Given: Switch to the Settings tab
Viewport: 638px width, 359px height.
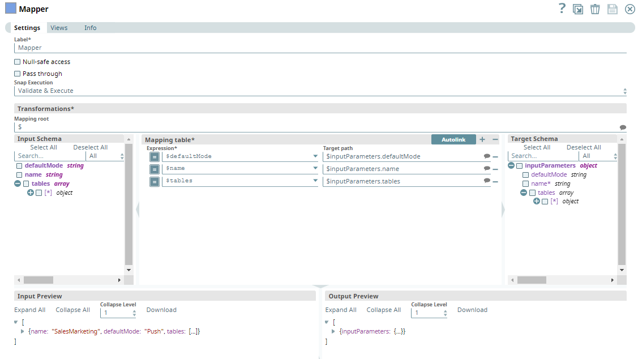Looking at the screenshot, I should 27,28.
